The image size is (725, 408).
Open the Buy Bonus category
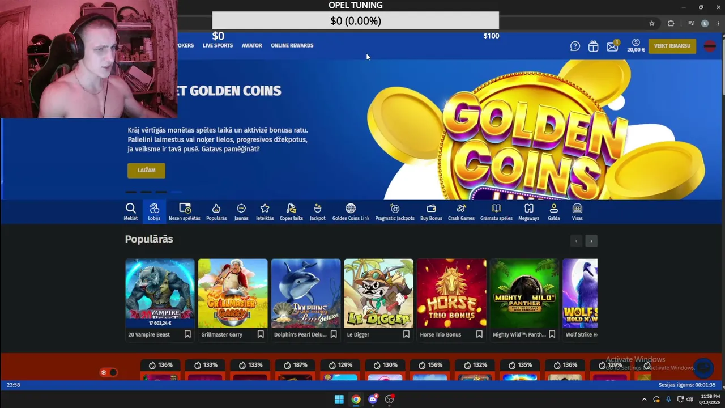click(431, 212)
